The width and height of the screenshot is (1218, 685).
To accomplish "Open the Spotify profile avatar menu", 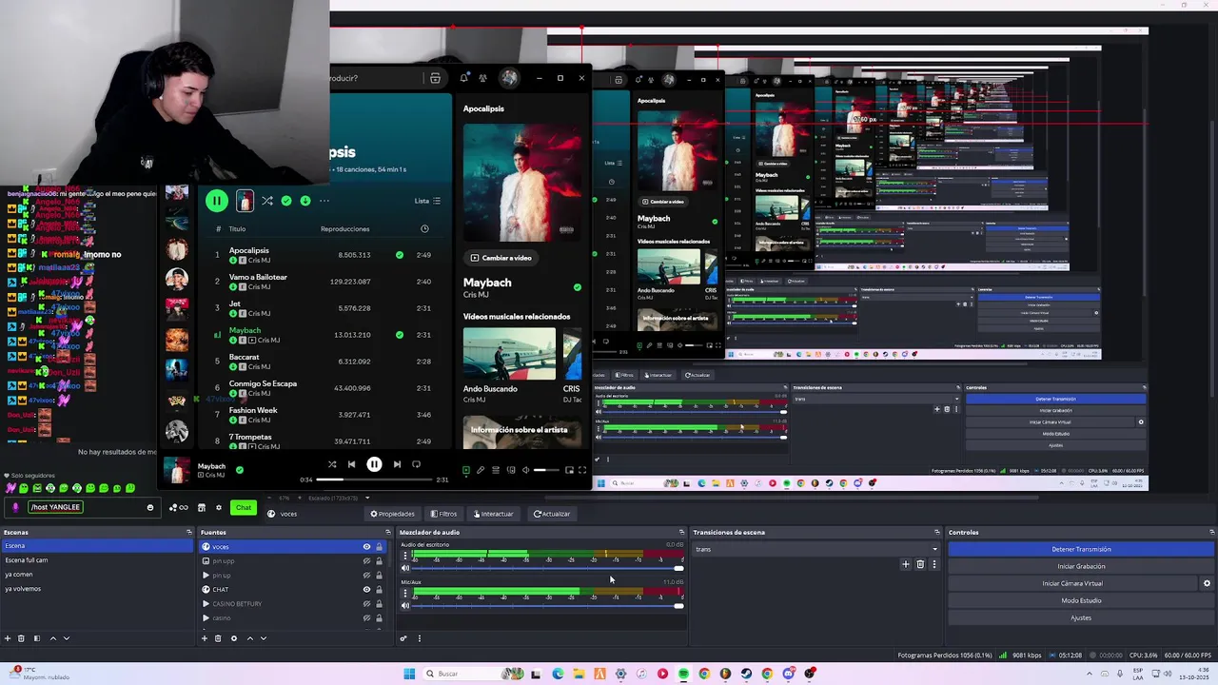I will (509, 78).
